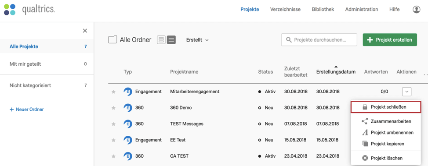Viewport: 428px width, 166px height.
Task: Choose Projekt schließen from the menu
Action: pyautogui.click(x=386, y=107)
